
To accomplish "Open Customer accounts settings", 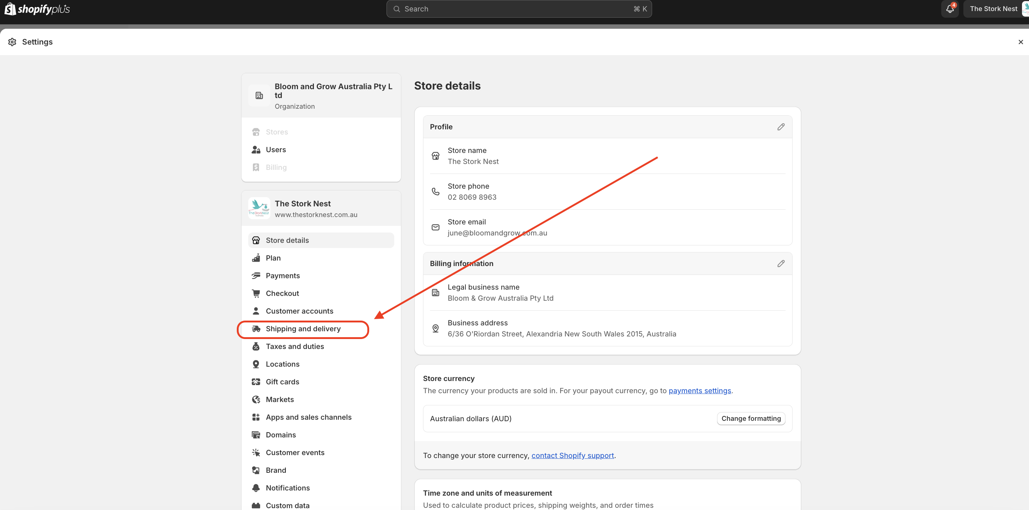I will point(321,311).
